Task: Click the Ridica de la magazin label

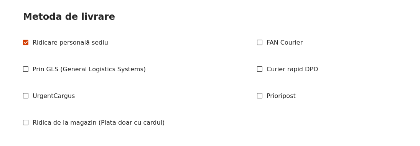Action: (99, 122)
